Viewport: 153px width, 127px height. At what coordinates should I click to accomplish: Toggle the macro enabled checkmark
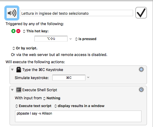pyautogui.click(x=141, y=13)
